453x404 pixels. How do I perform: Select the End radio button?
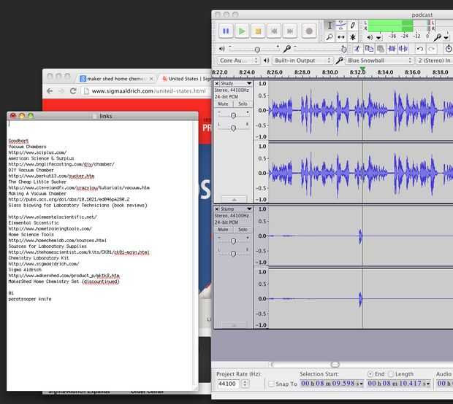click(x=370, y=373)
